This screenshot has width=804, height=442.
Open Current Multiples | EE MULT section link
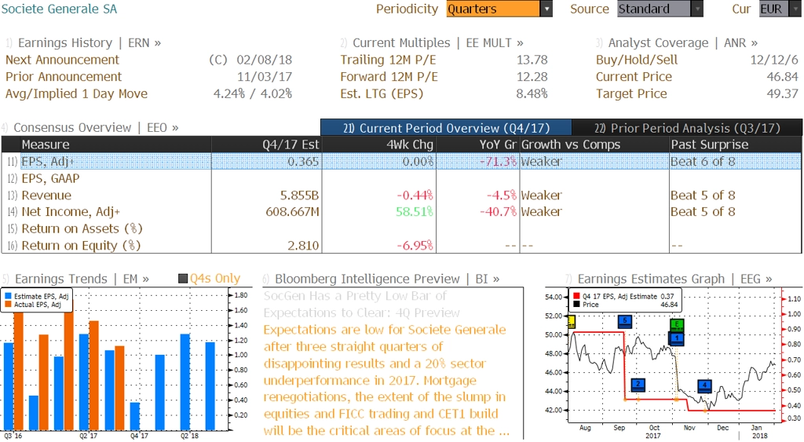coord(438,43)
